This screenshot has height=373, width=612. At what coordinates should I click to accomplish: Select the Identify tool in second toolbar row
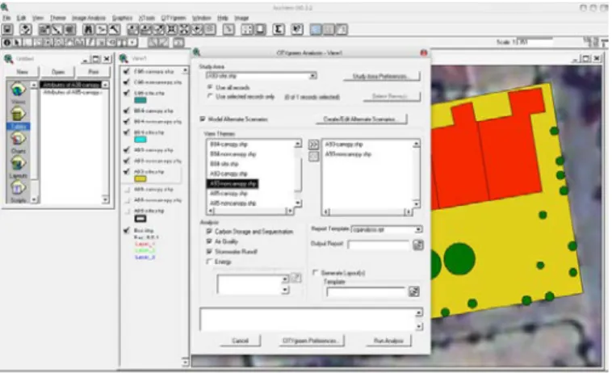[7, 42]
